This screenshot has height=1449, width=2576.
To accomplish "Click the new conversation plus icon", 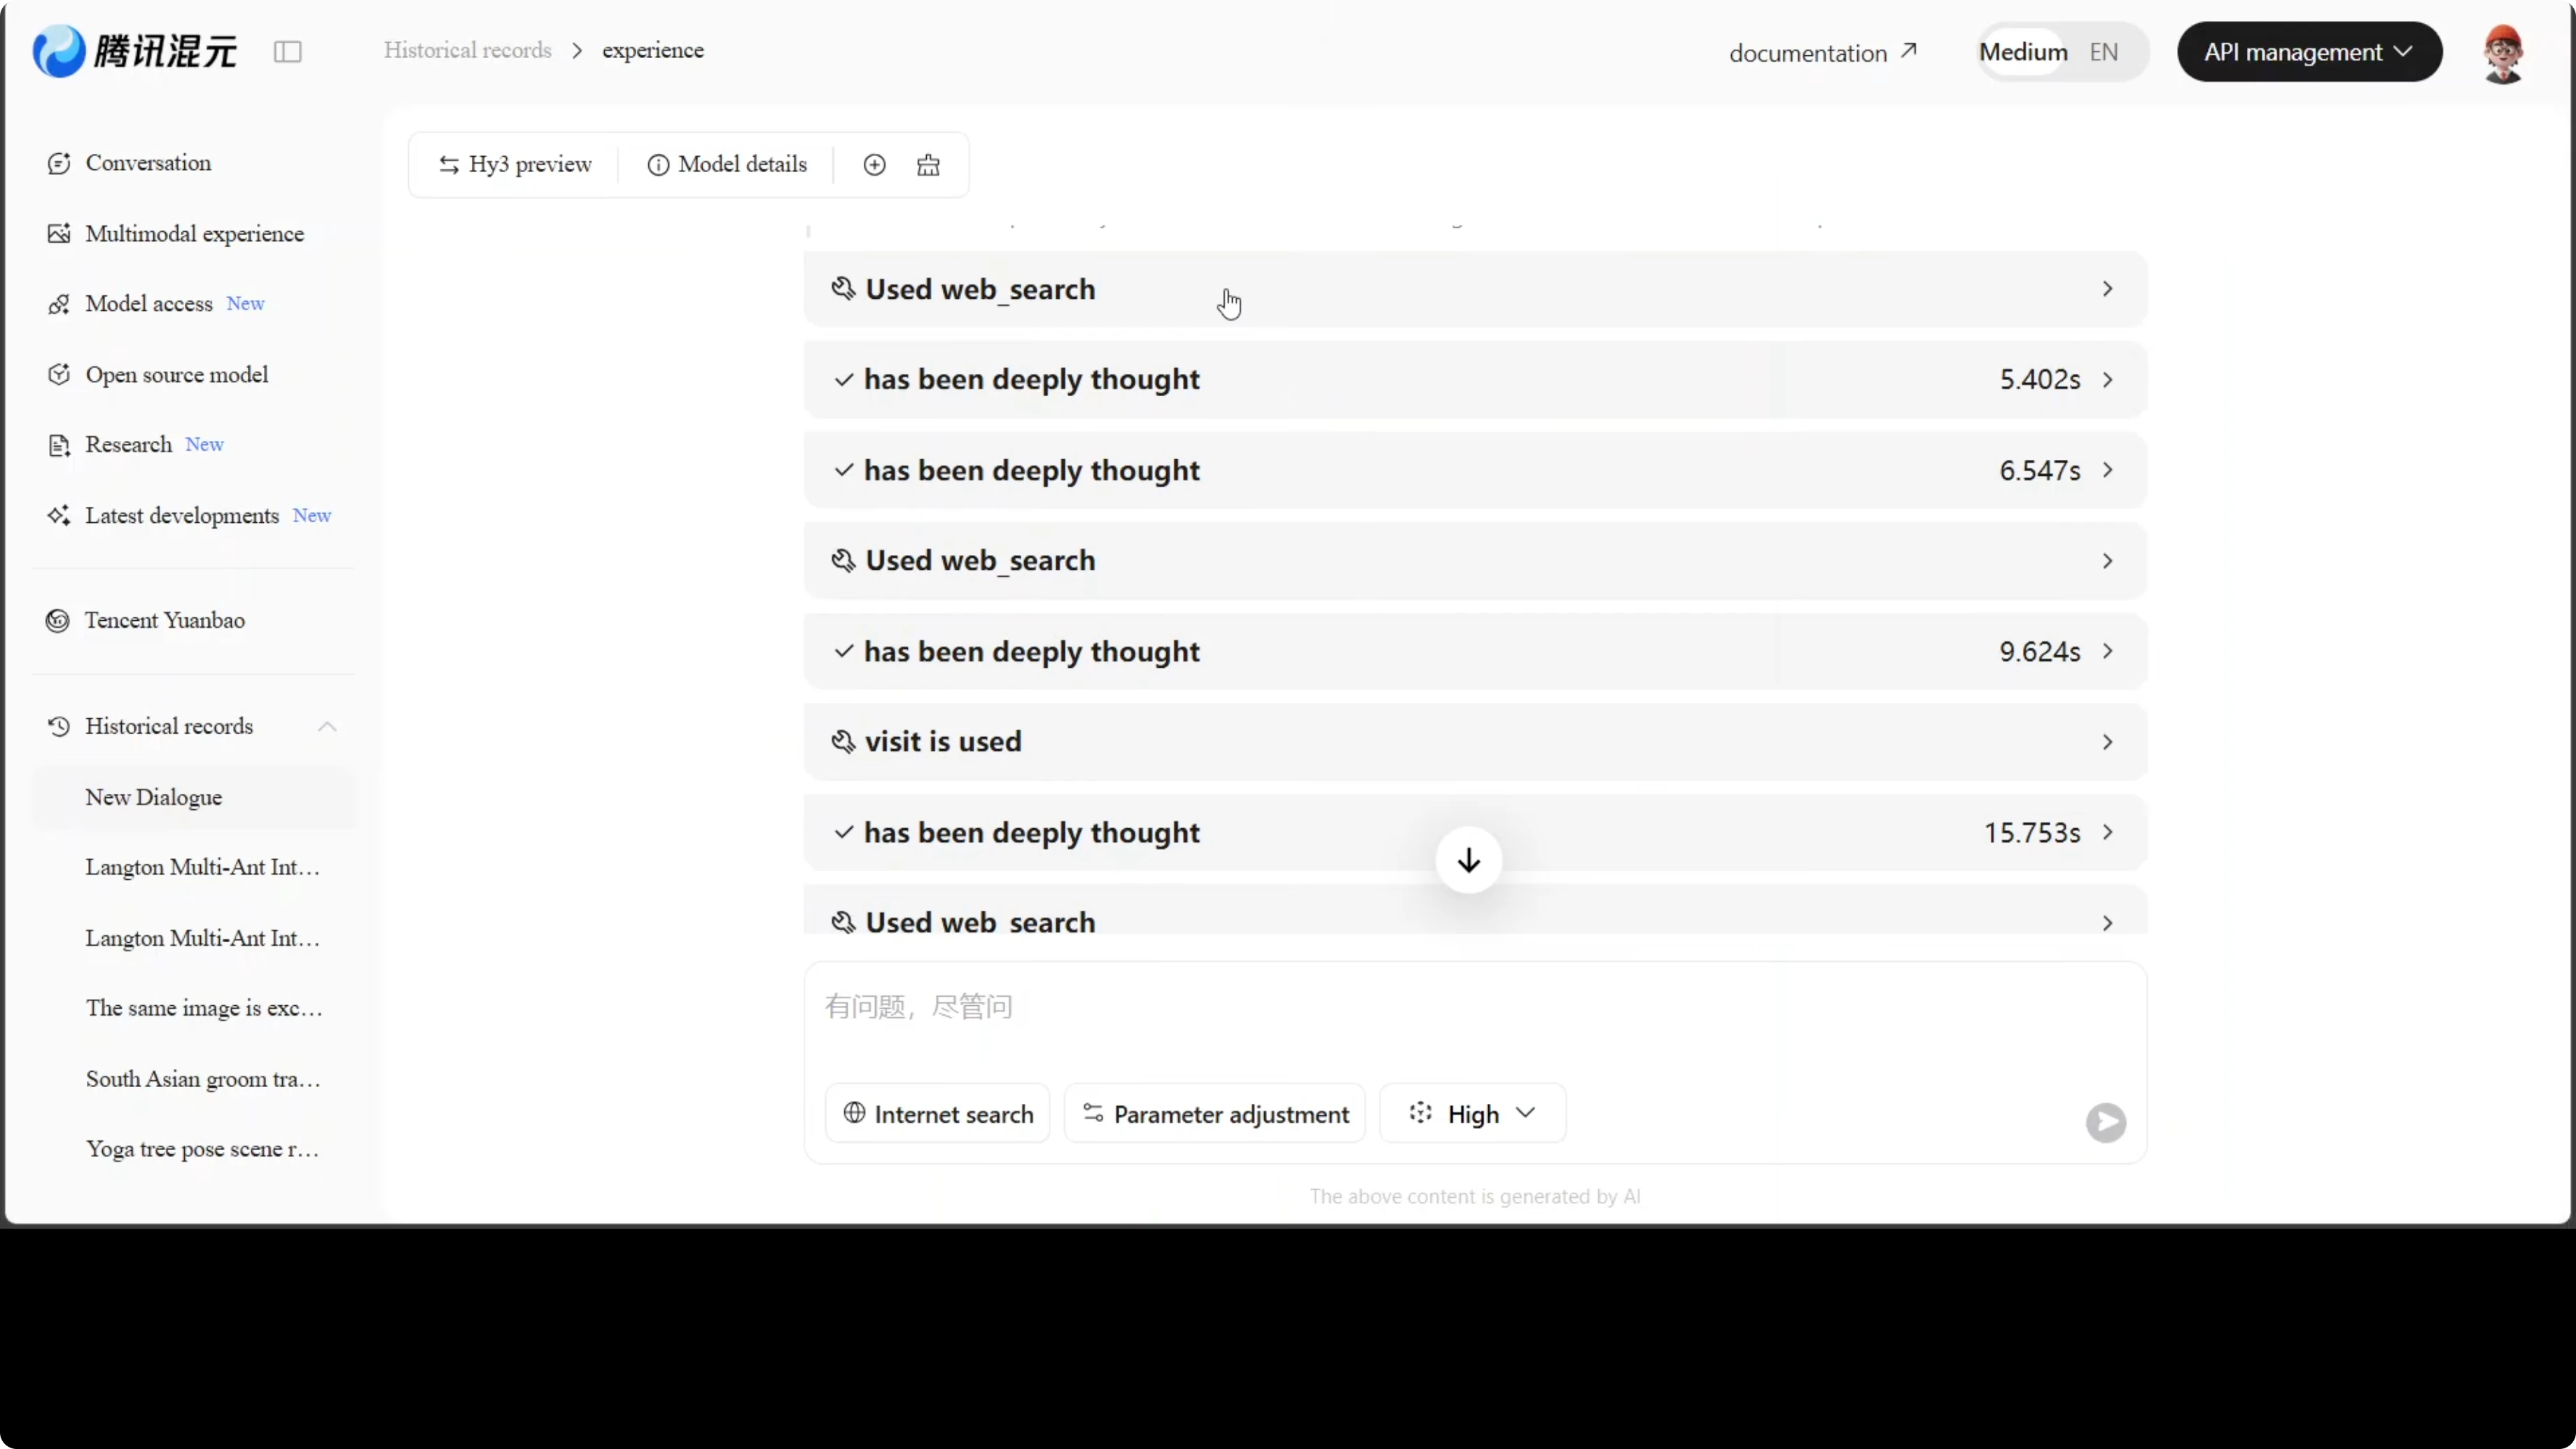I will (x=874, y=165).
